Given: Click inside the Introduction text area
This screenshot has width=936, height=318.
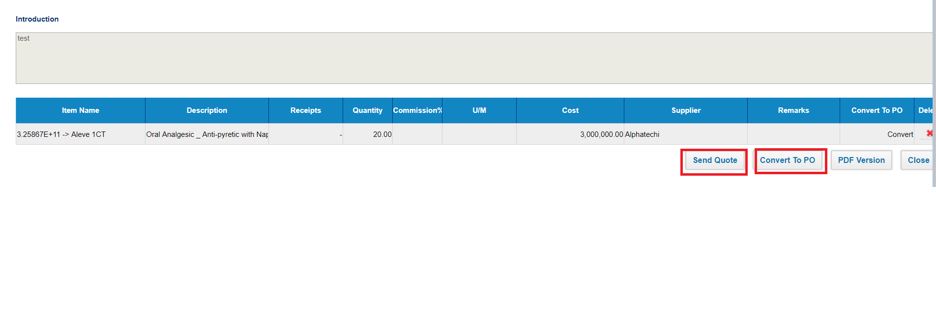Looking at the screenshot, I should [x=474, y=58].
